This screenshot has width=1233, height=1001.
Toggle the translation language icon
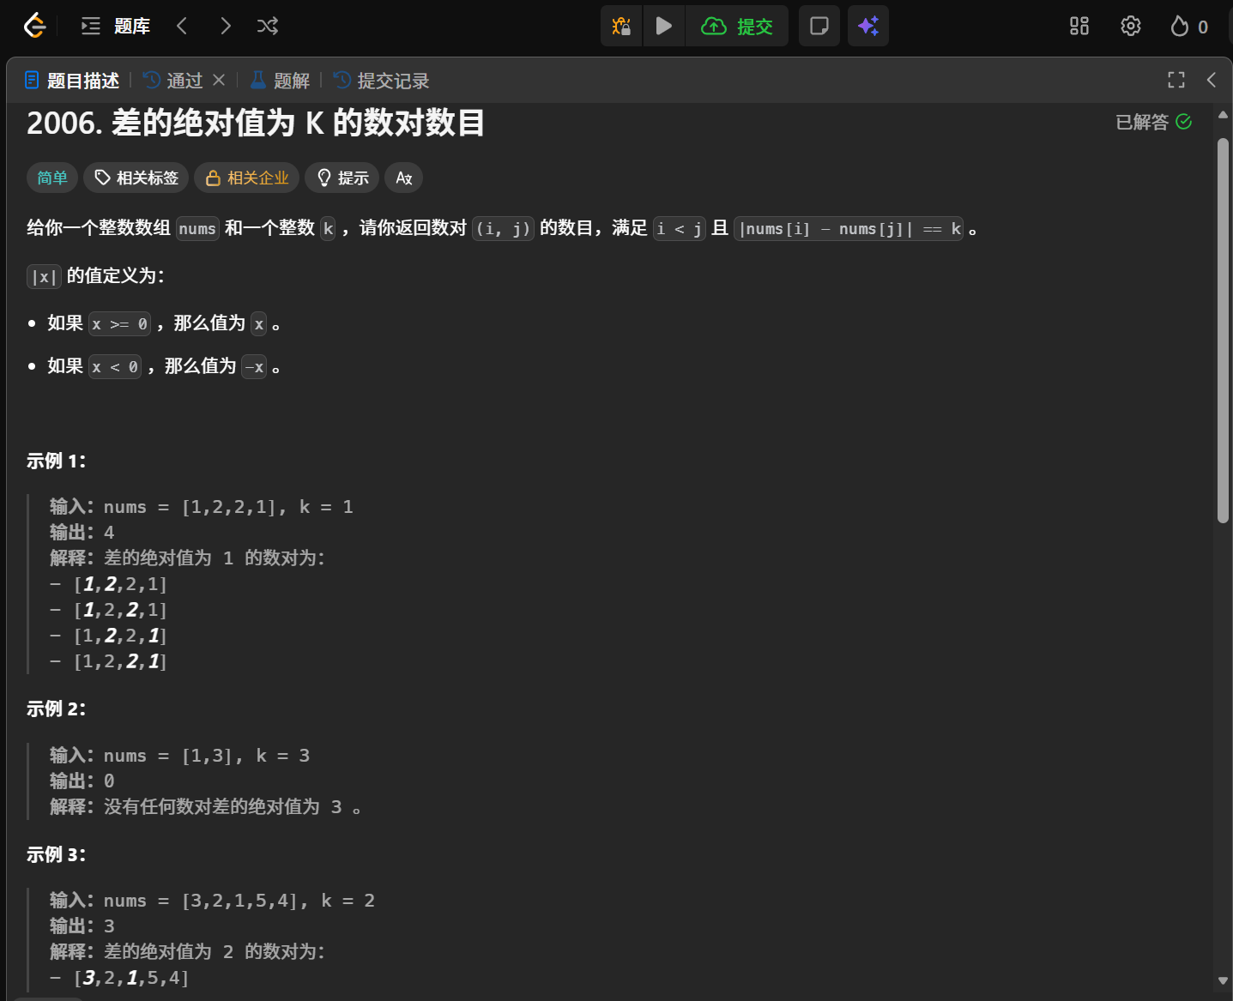click(404, 178)
